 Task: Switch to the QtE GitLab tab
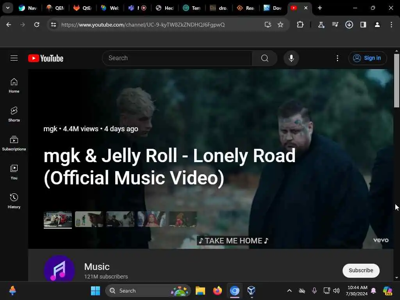(x=83, y=8)
